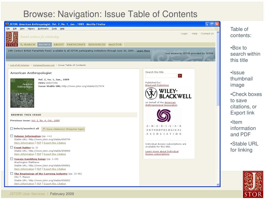265x199 pixels.
Task: Open the History menu
Action: click(31, 29)
